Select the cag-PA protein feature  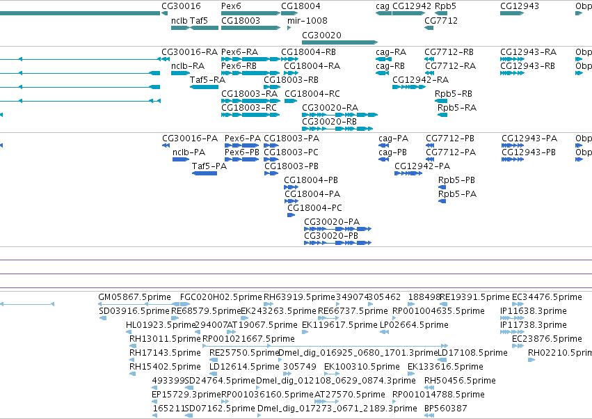(x=383, y=145)
